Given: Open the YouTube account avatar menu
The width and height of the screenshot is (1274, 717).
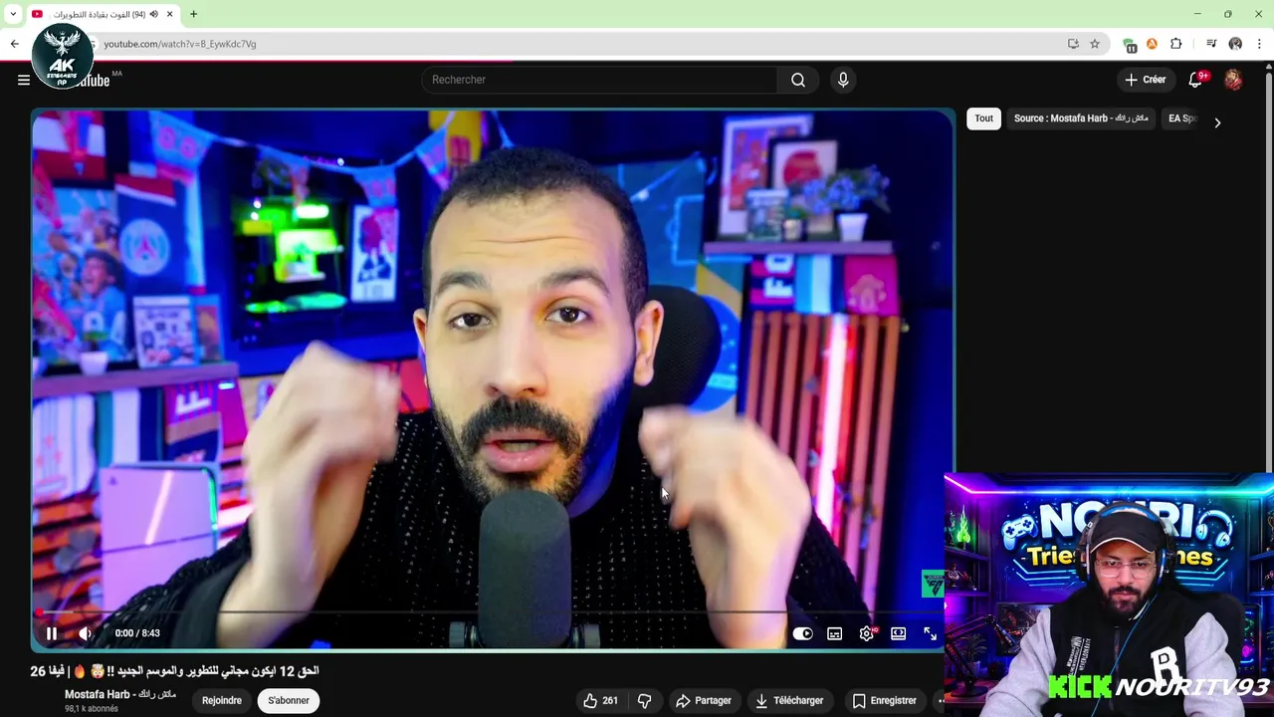Looking at the screenshot, I should pos(1233,80).
